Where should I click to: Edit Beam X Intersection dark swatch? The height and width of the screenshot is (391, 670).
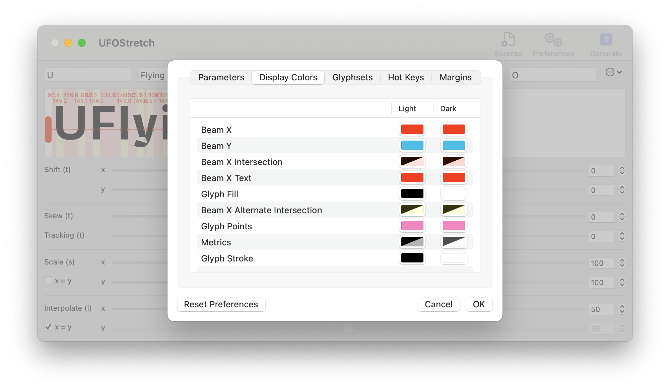click(454, 161)
